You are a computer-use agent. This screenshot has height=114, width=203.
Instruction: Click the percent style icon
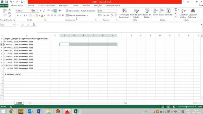click(x=104, y=16)
